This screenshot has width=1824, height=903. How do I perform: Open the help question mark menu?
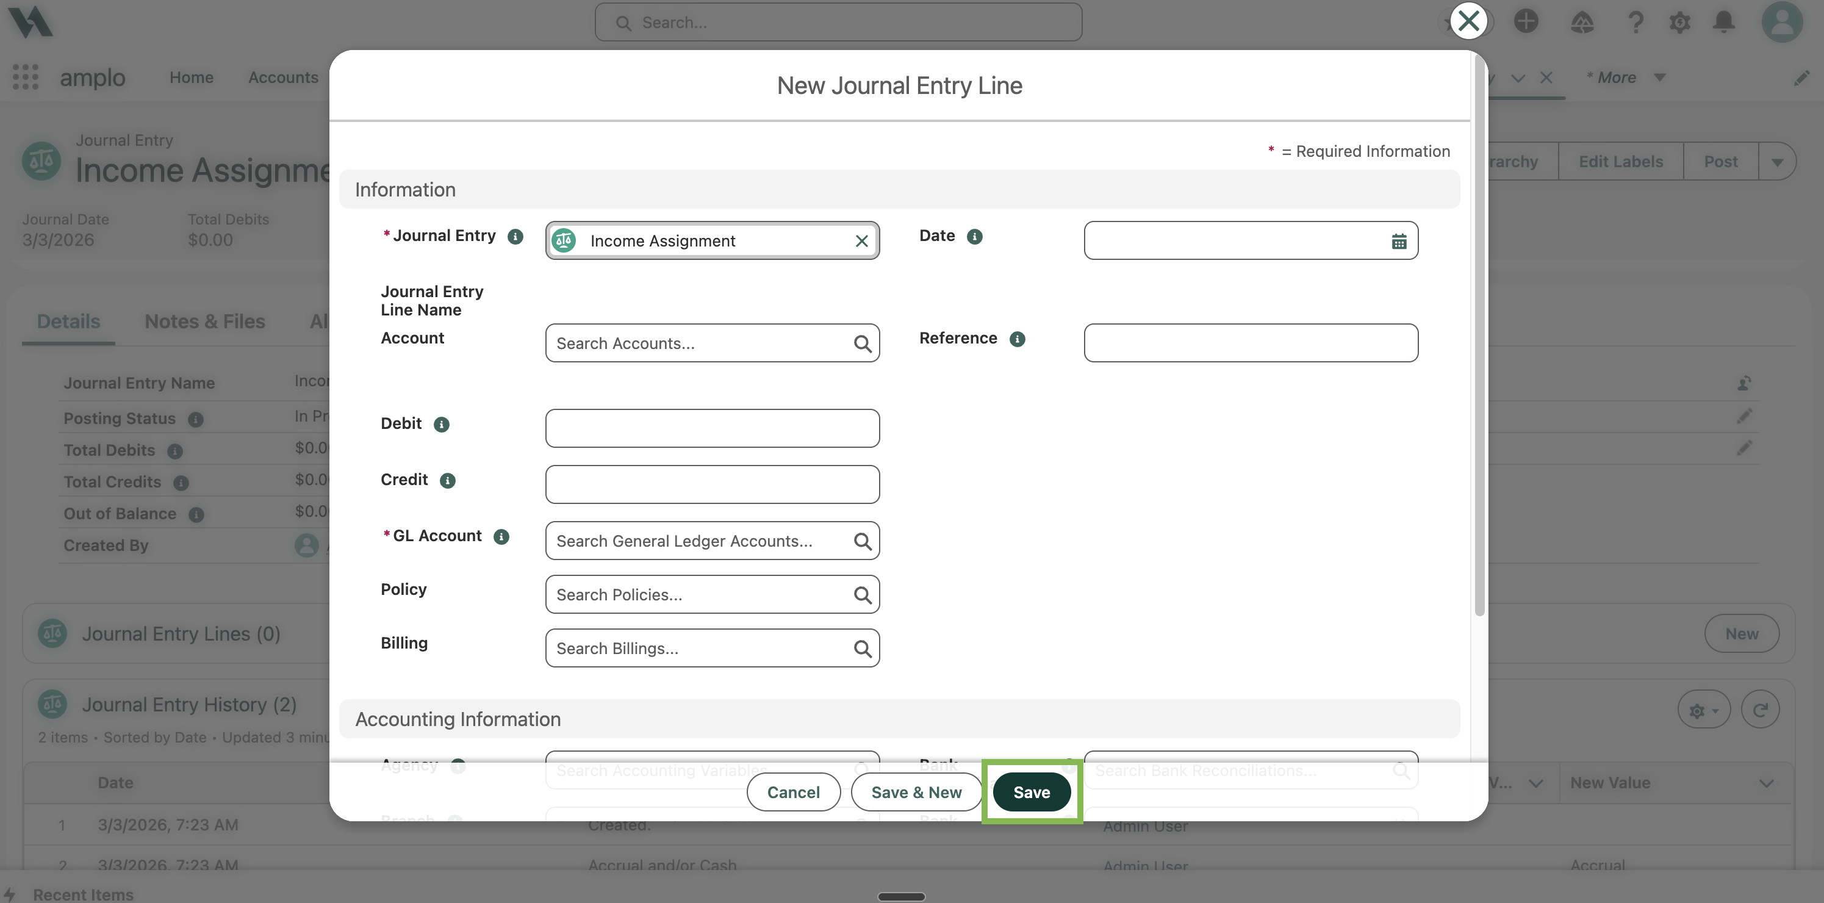click(x=1635, y=22)
